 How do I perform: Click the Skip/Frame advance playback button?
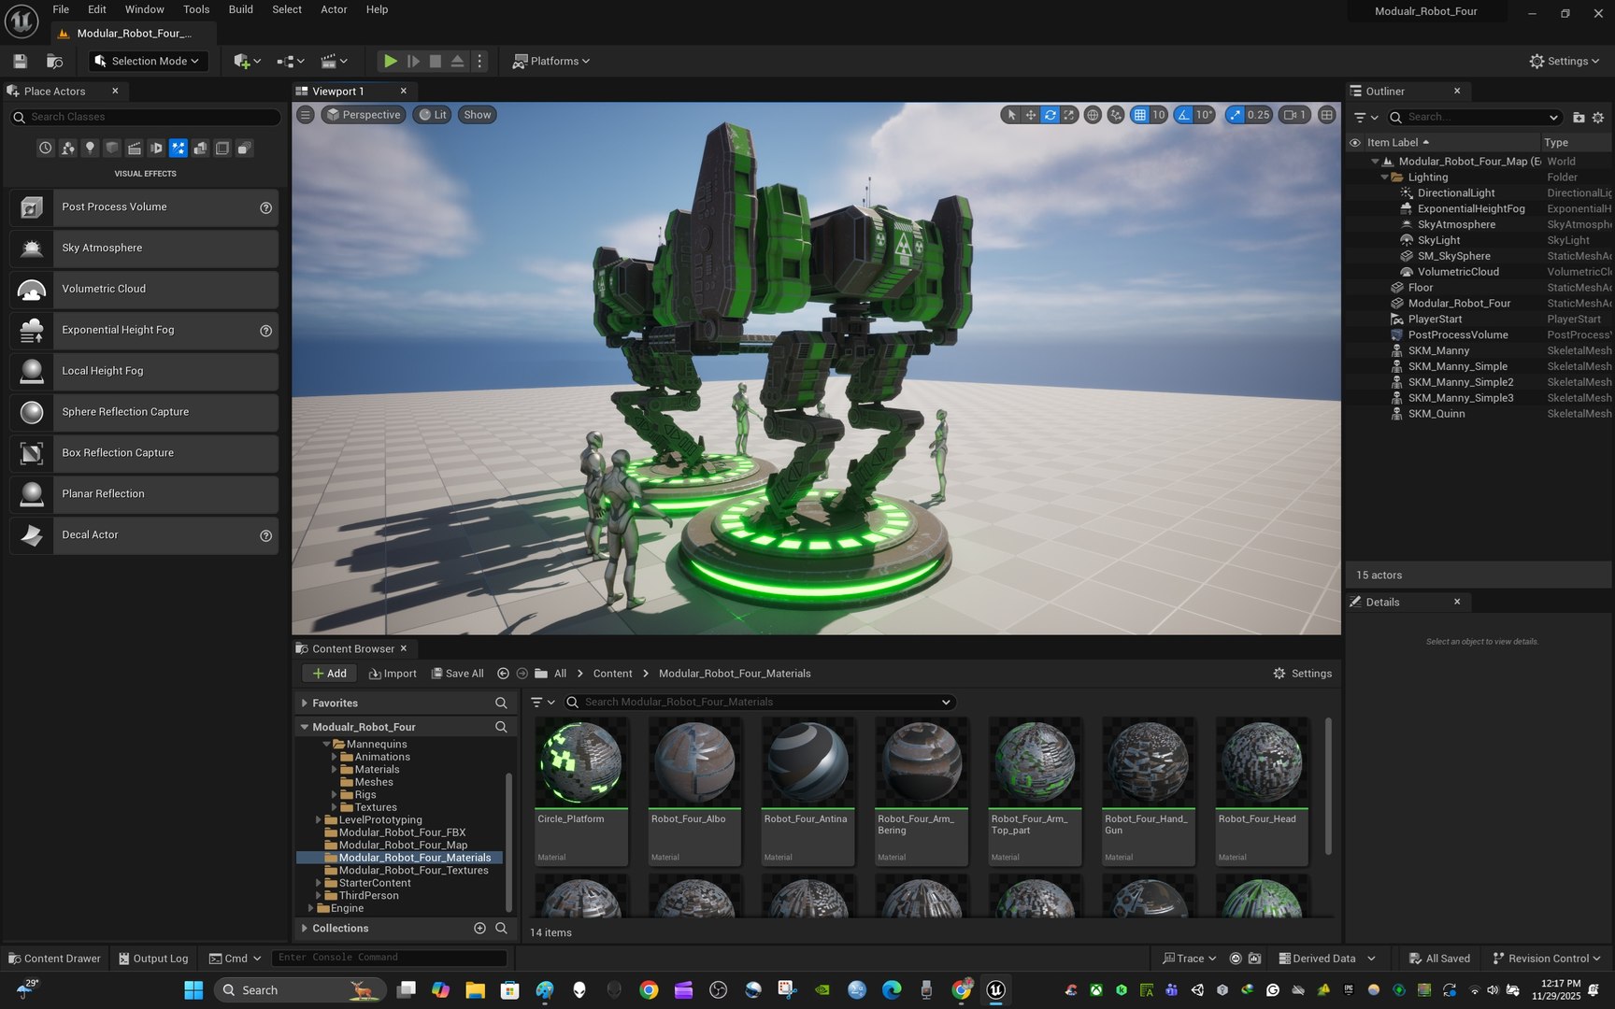[413, 62]
